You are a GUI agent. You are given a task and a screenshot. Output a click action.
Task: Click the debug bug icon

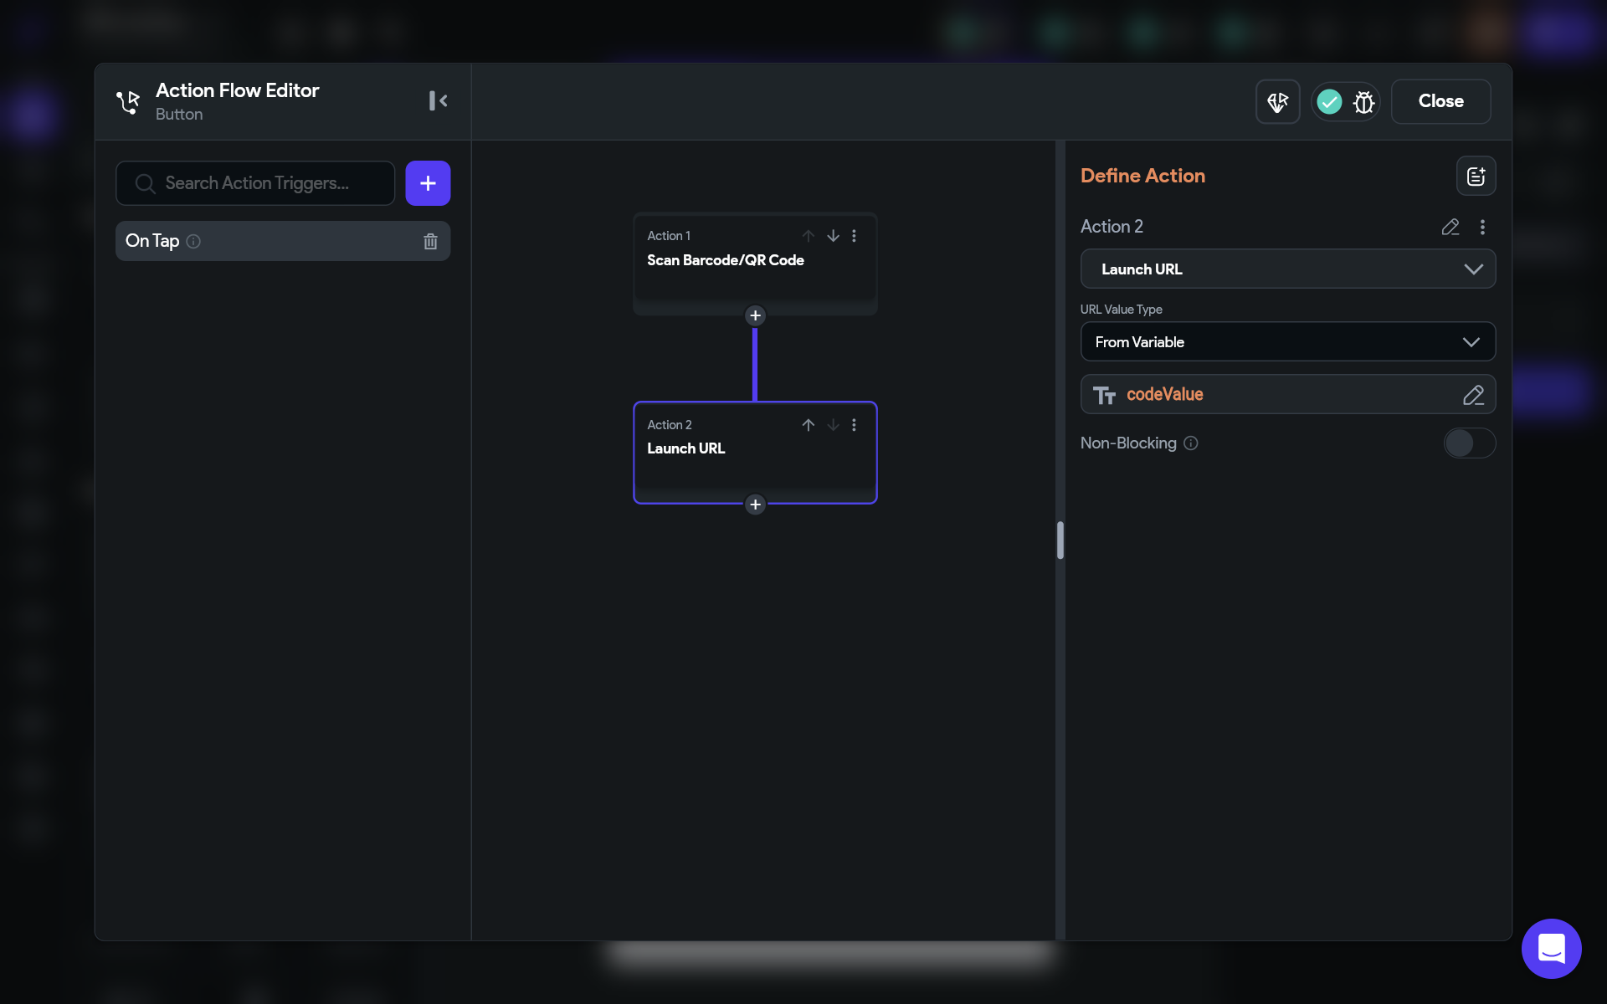click(x=1363, y=102)
